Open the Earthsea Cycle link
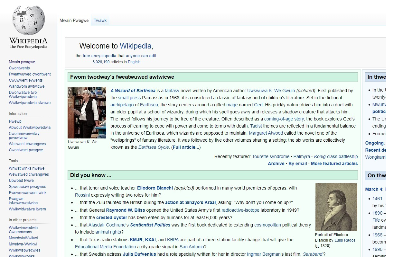 point(154,147)
